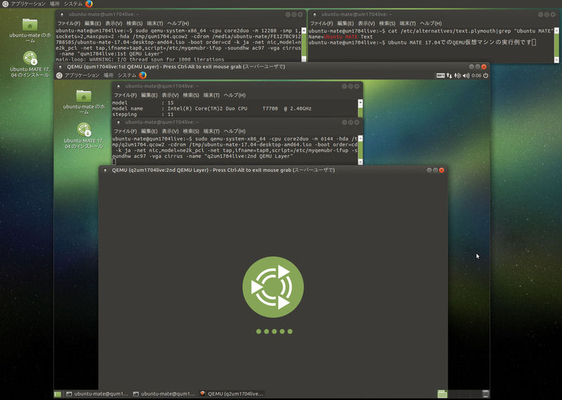The image size is (562, 400).
Task: Open the speaker volume indicator in the guest tray
Action: tap(466, 76)
